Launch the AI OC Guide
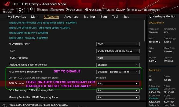Image resolution: width=179 pixels, height=107 pixels. click(93, 10)
